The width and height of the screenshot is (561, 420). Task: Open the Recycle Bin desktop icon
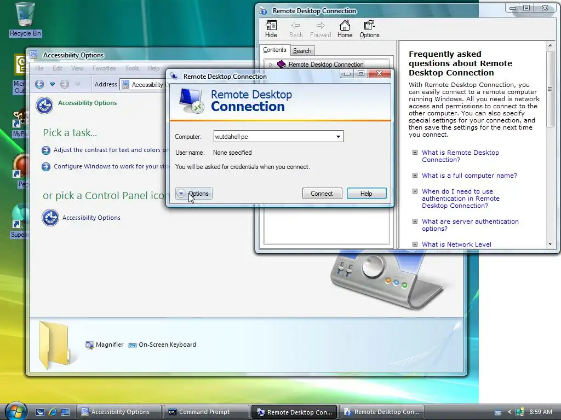pos(25,20)
